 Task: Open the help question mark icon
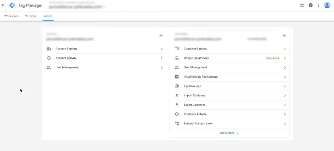click(x=311, y=5)
